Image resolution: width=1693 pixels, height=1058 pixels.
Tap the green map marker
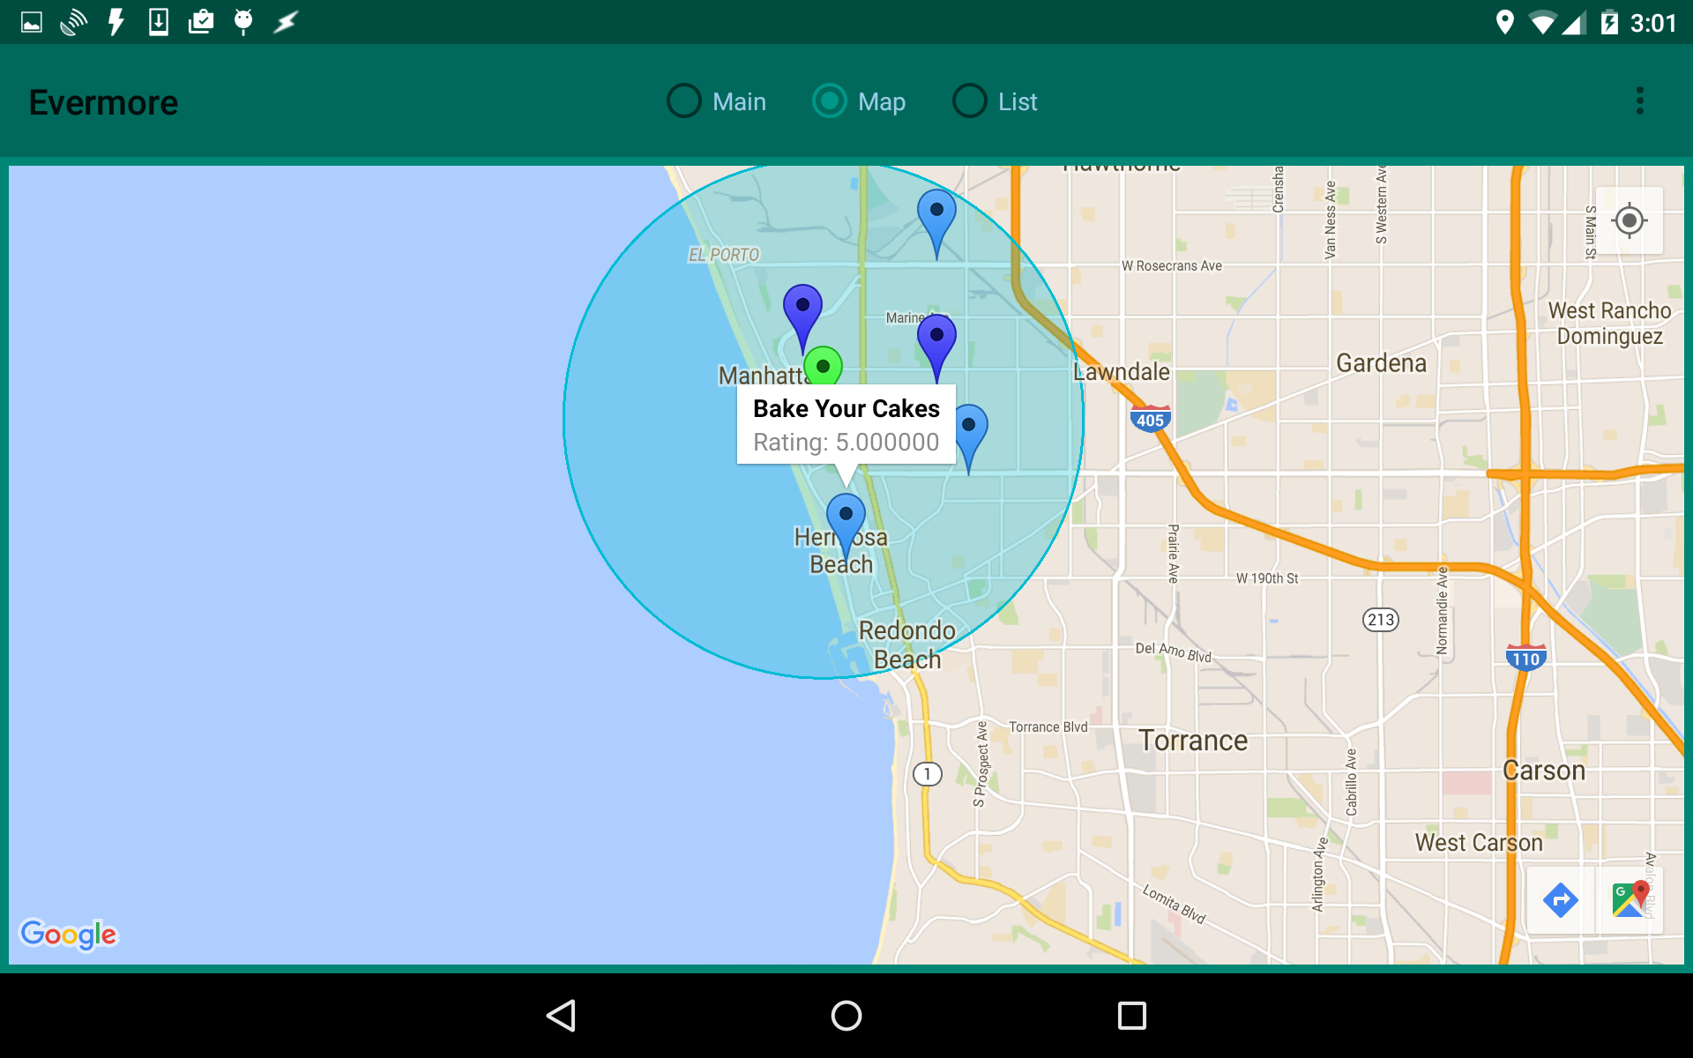(x=823, y=364)
